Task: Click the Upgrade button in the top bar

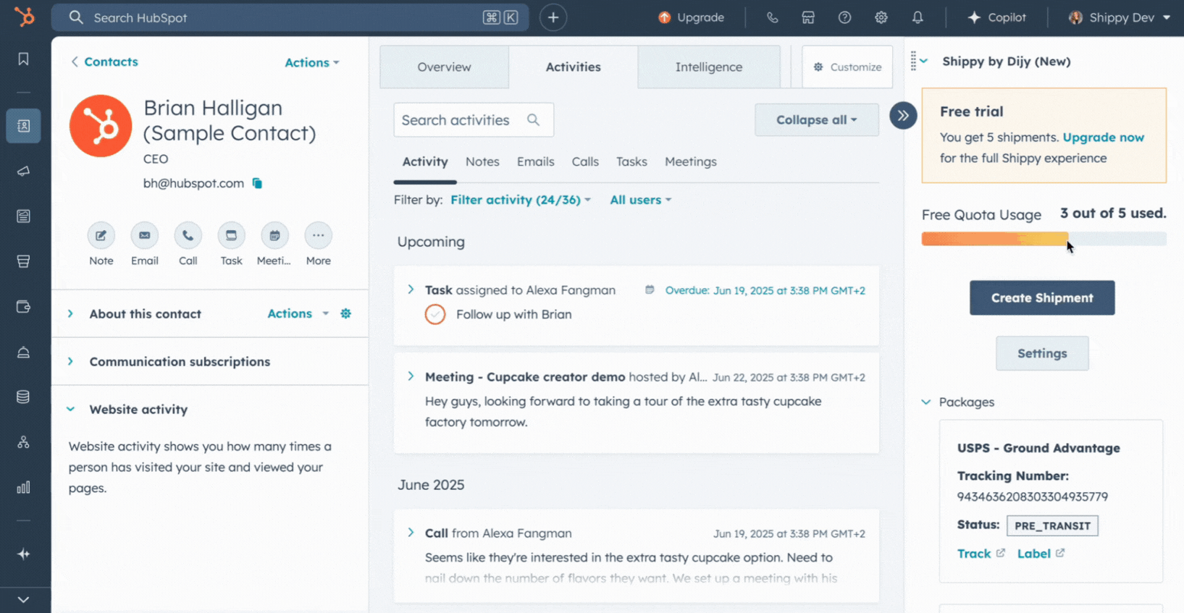Action: coord(691,17)
